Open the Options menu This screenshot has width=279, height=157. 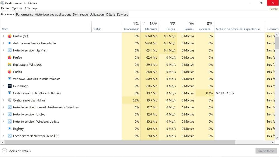(17, 8)
